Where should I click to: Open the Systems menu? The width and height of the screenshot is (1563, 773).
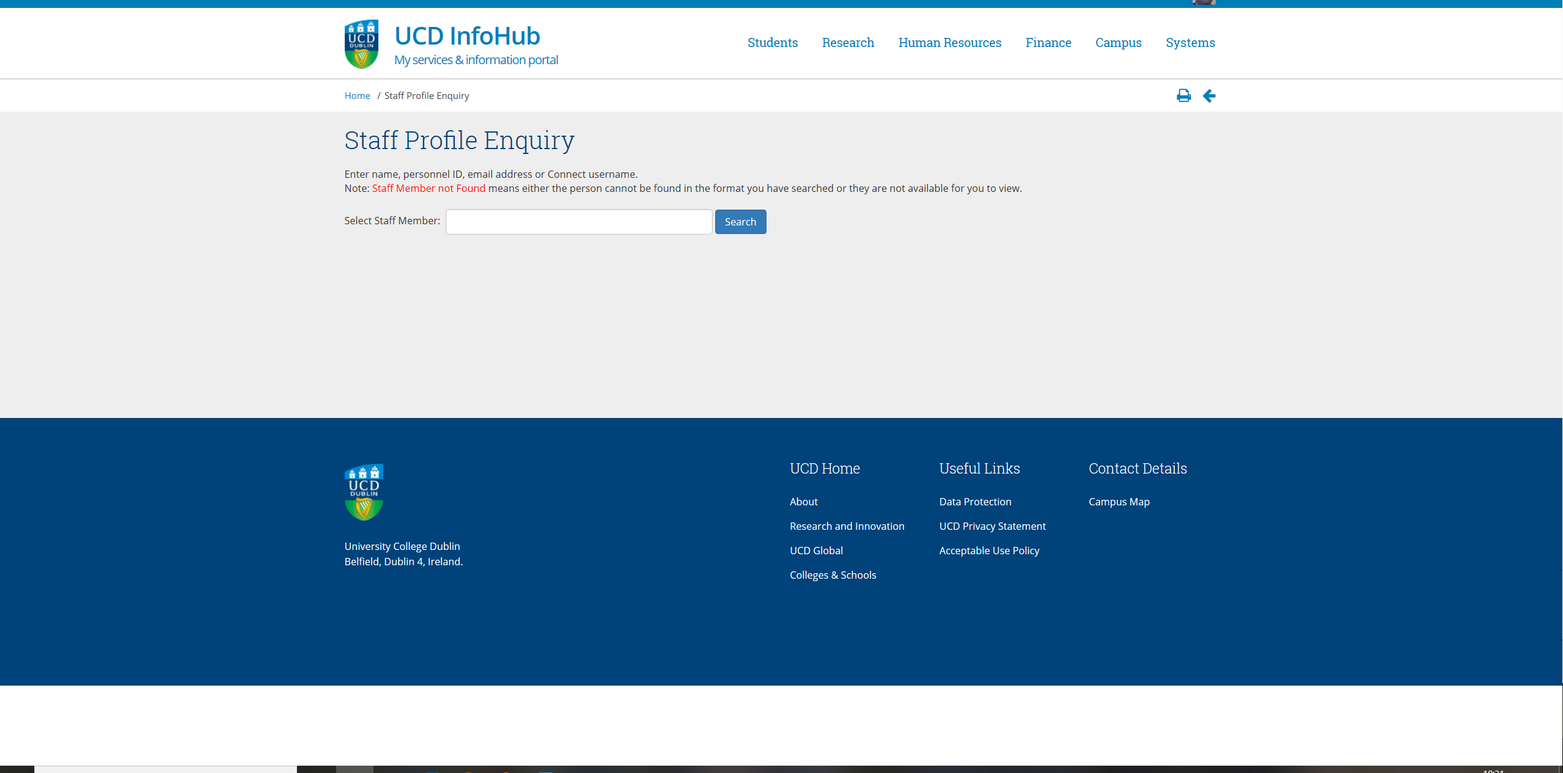click(x=1190, y=43)
